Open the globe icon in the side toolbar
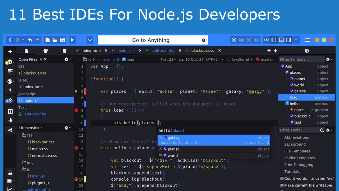The height and width of the screenshot is (191, 339). coord(10,81)
